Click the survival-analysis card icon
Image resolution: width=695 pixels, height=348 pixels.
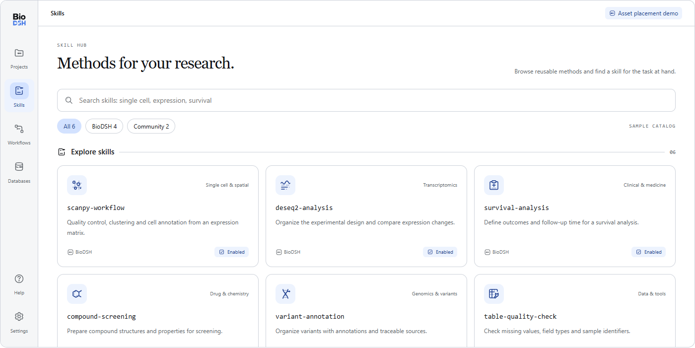click(494, 185)
